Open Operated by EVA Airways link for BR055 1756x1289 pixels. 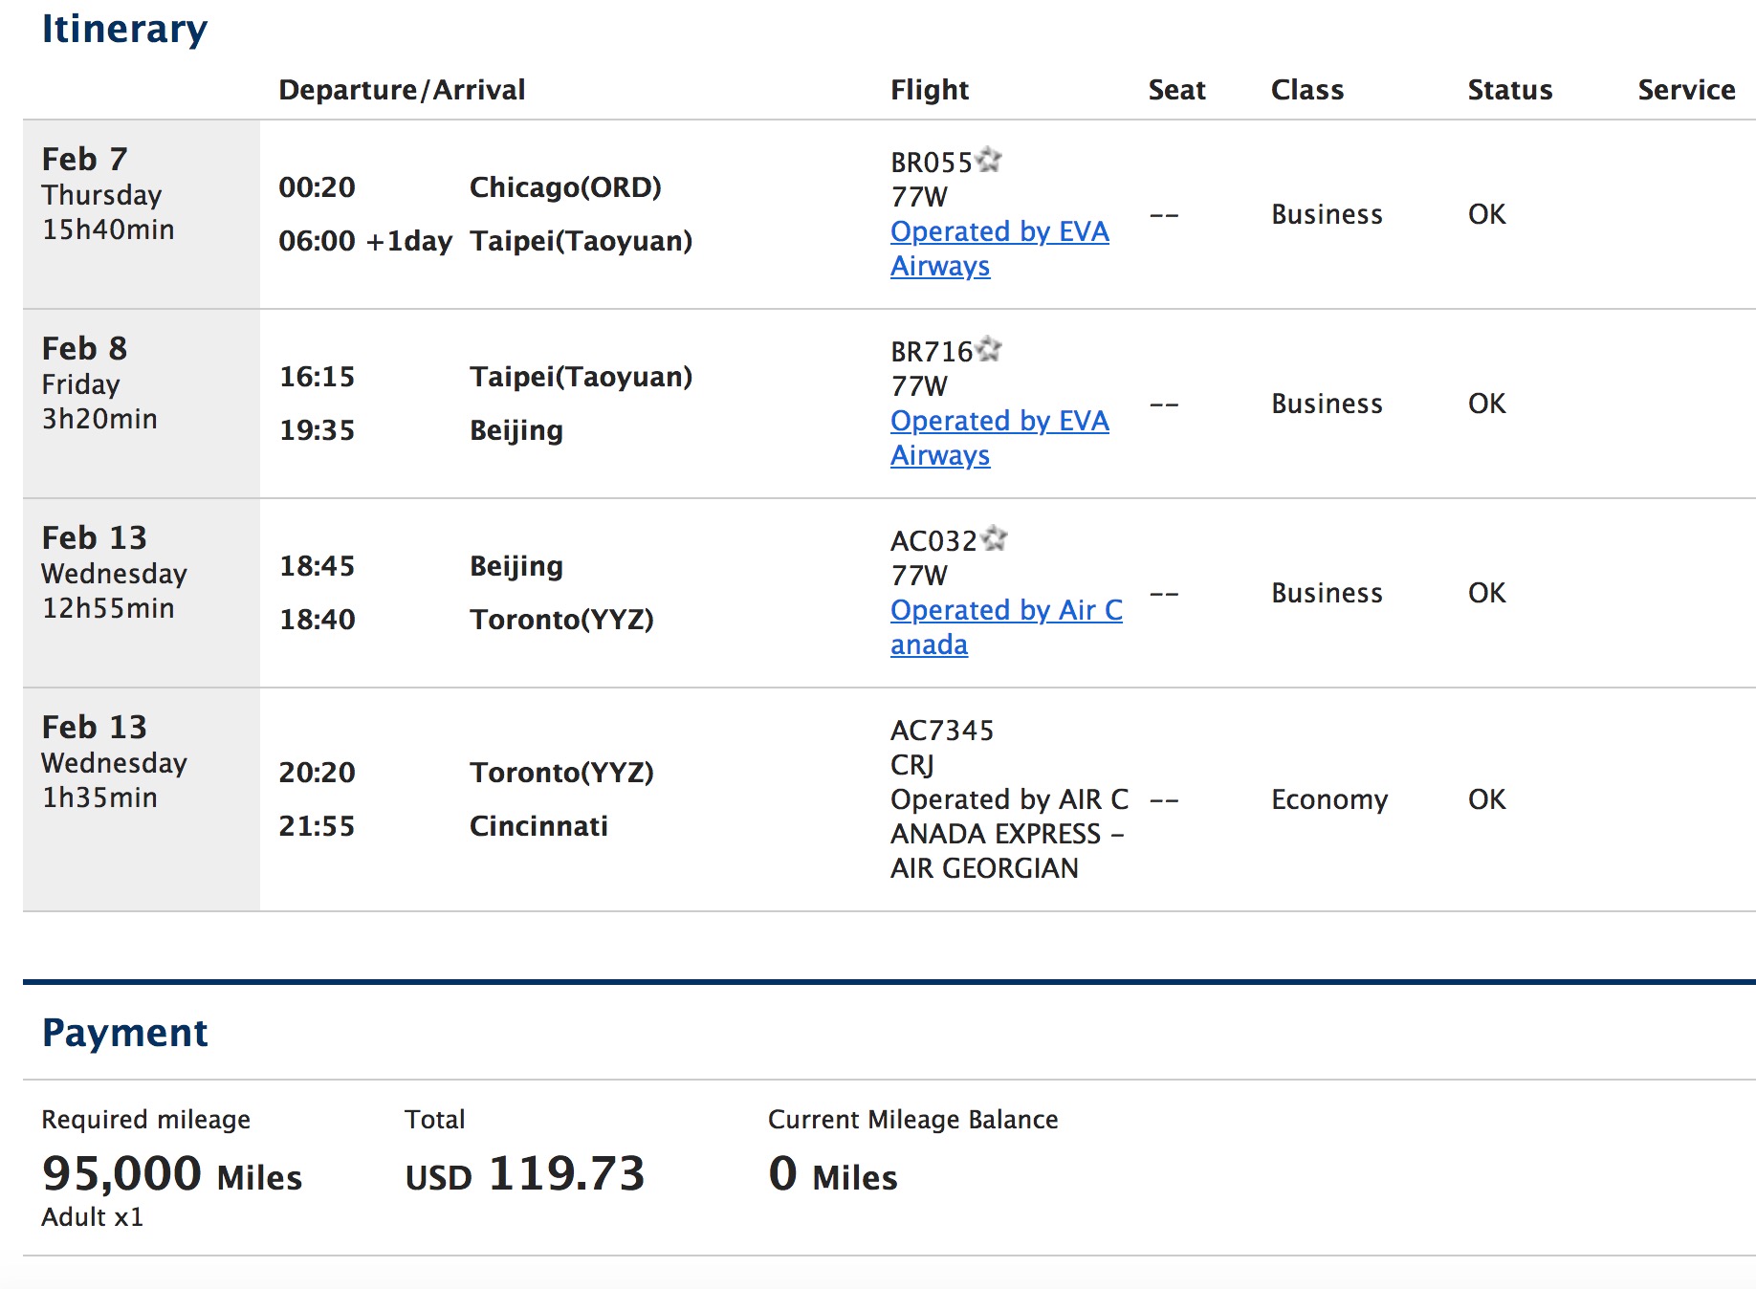pyautogui.click(x=999, y=232)
